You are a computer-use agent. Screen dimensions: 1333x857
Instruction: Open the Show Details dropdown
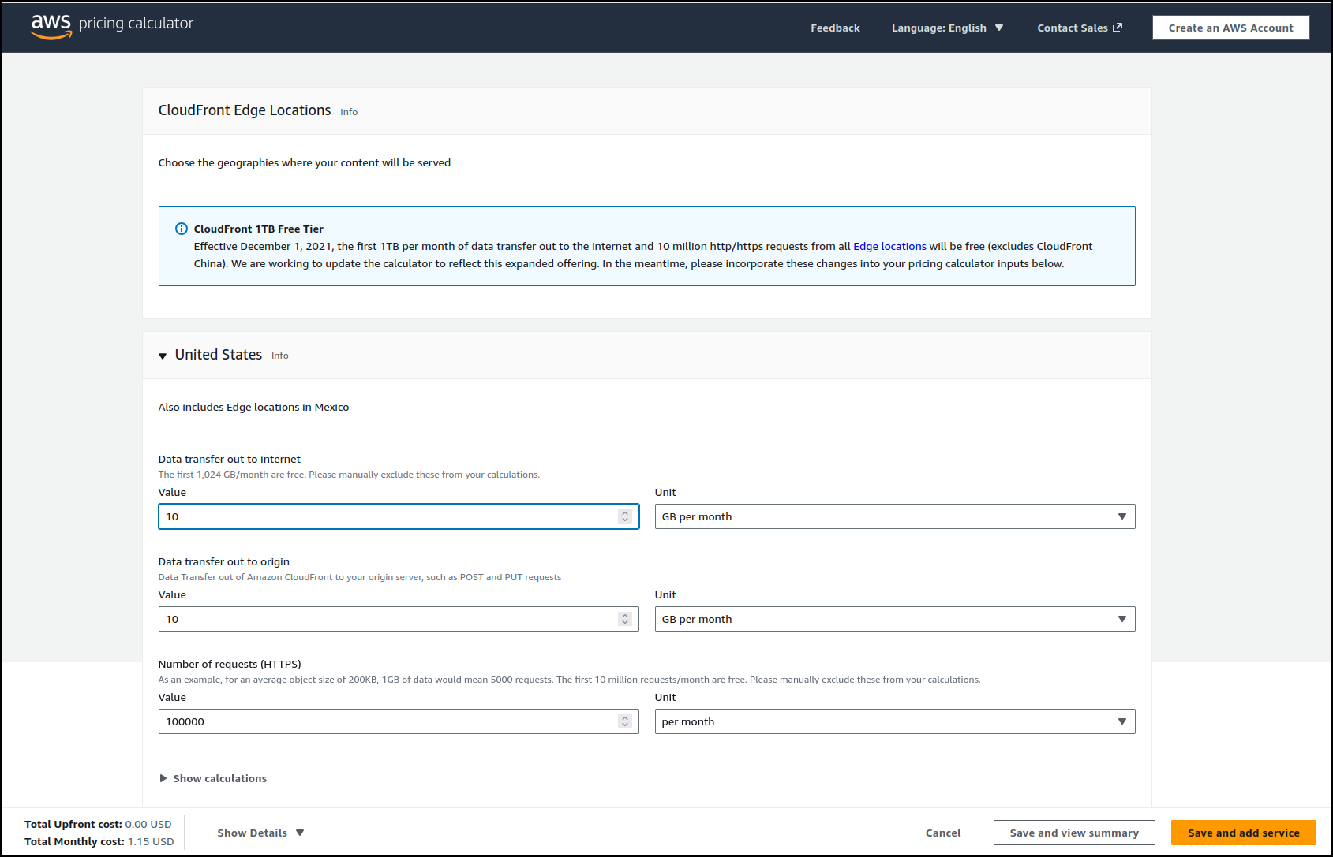click(x=260, y=833)
